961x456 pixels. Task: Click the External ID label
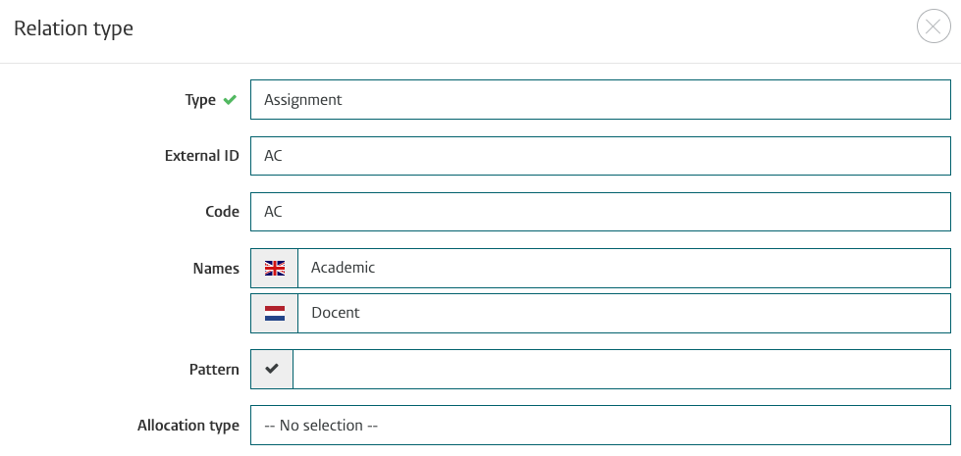(202, 156)
